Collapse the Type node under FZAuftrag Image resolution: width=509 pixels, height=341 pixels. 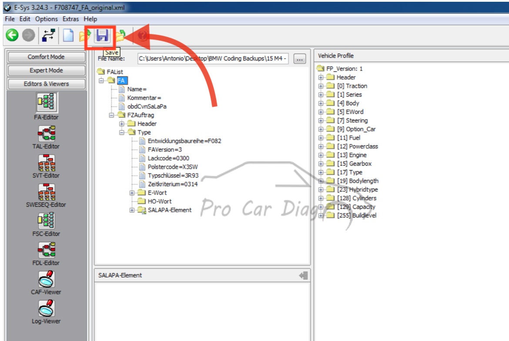tap(122, 132)
